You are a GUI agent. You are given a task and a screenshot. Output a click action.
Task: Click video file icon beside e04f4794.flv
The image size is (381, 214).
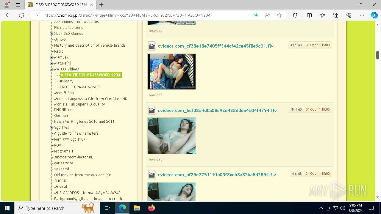tap(152, 111)
